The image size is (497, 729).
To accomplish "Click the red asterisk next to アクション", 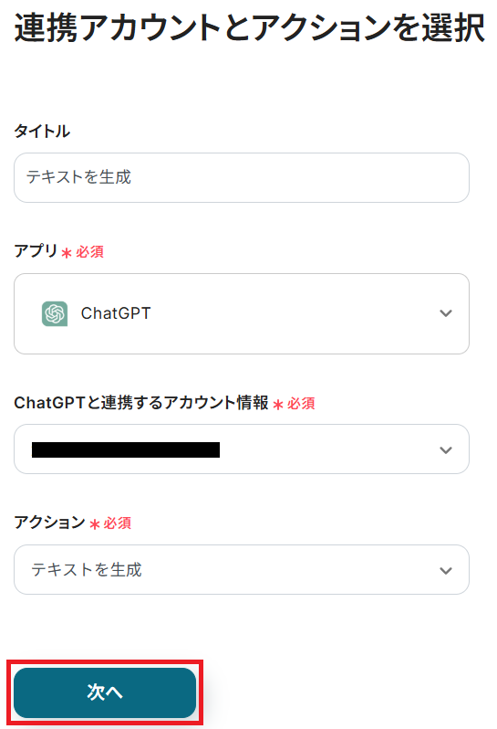I will [95, 525].
